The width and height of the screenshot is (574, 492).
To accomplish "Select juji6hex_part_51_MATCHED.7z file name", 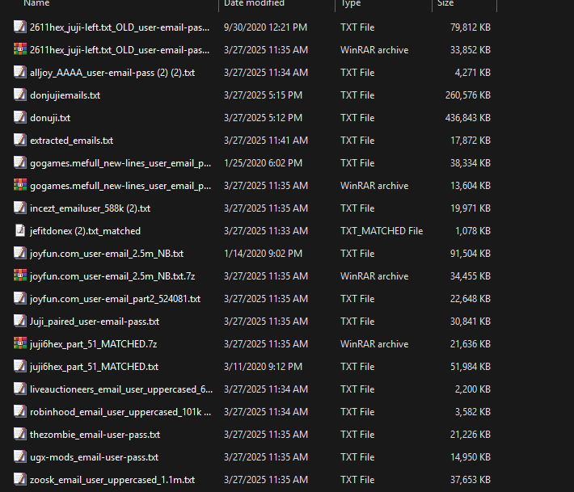I will pos(93,344).
